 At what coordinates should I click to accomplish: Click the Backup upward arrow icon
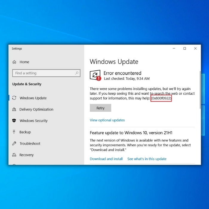click(x=14, y=132)
